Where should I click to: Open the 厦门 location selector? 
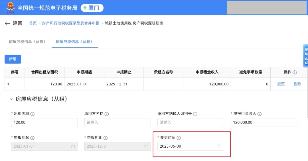pyautogui.click(x=92, y=8)
